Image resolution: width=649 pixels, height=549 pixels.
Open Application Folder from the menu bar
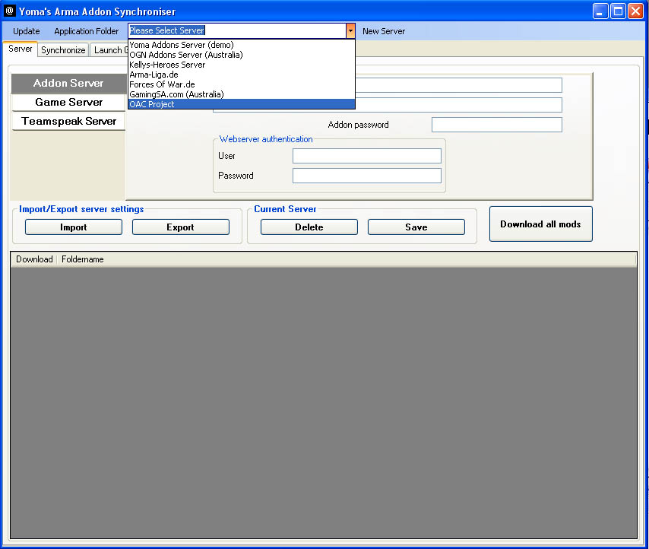point(87,31)
